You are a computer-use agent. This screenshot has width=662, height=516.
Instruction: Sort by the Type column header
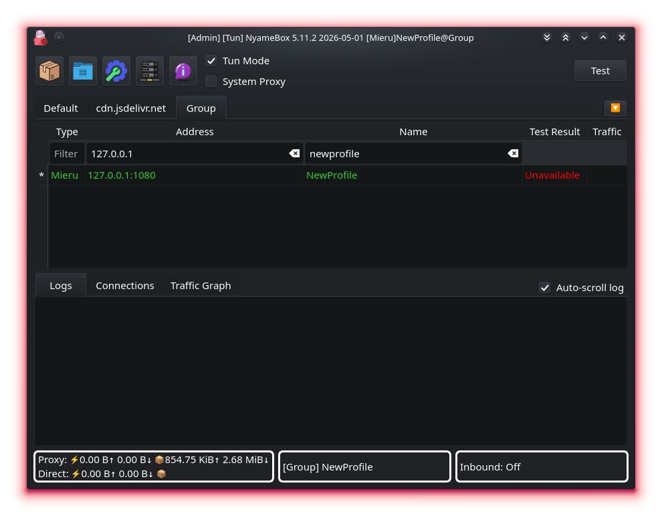67,132
